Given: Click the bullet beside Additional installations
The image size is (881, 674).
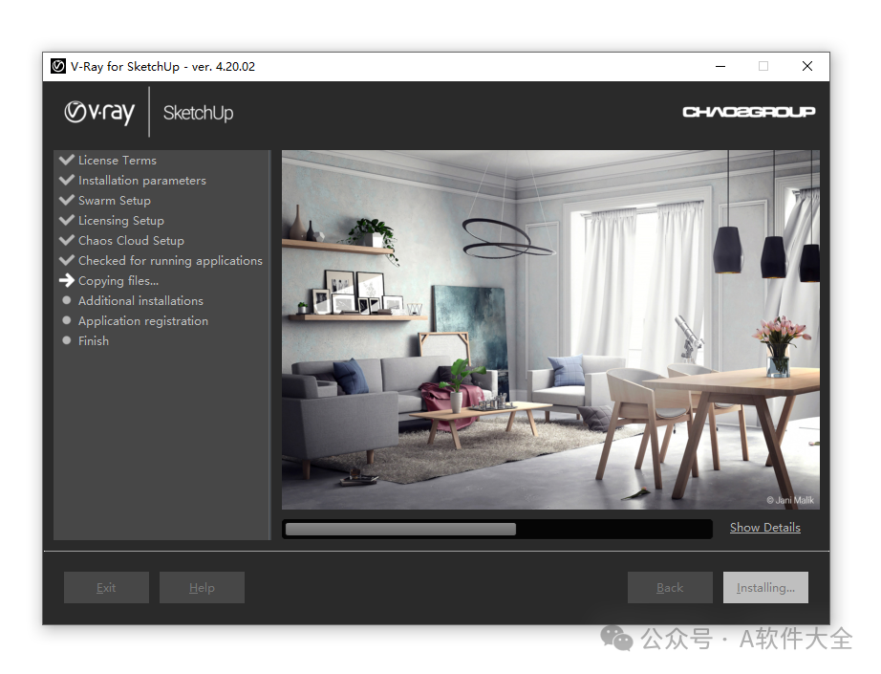Looking at the screenshot, I should [x=67, y=300].
